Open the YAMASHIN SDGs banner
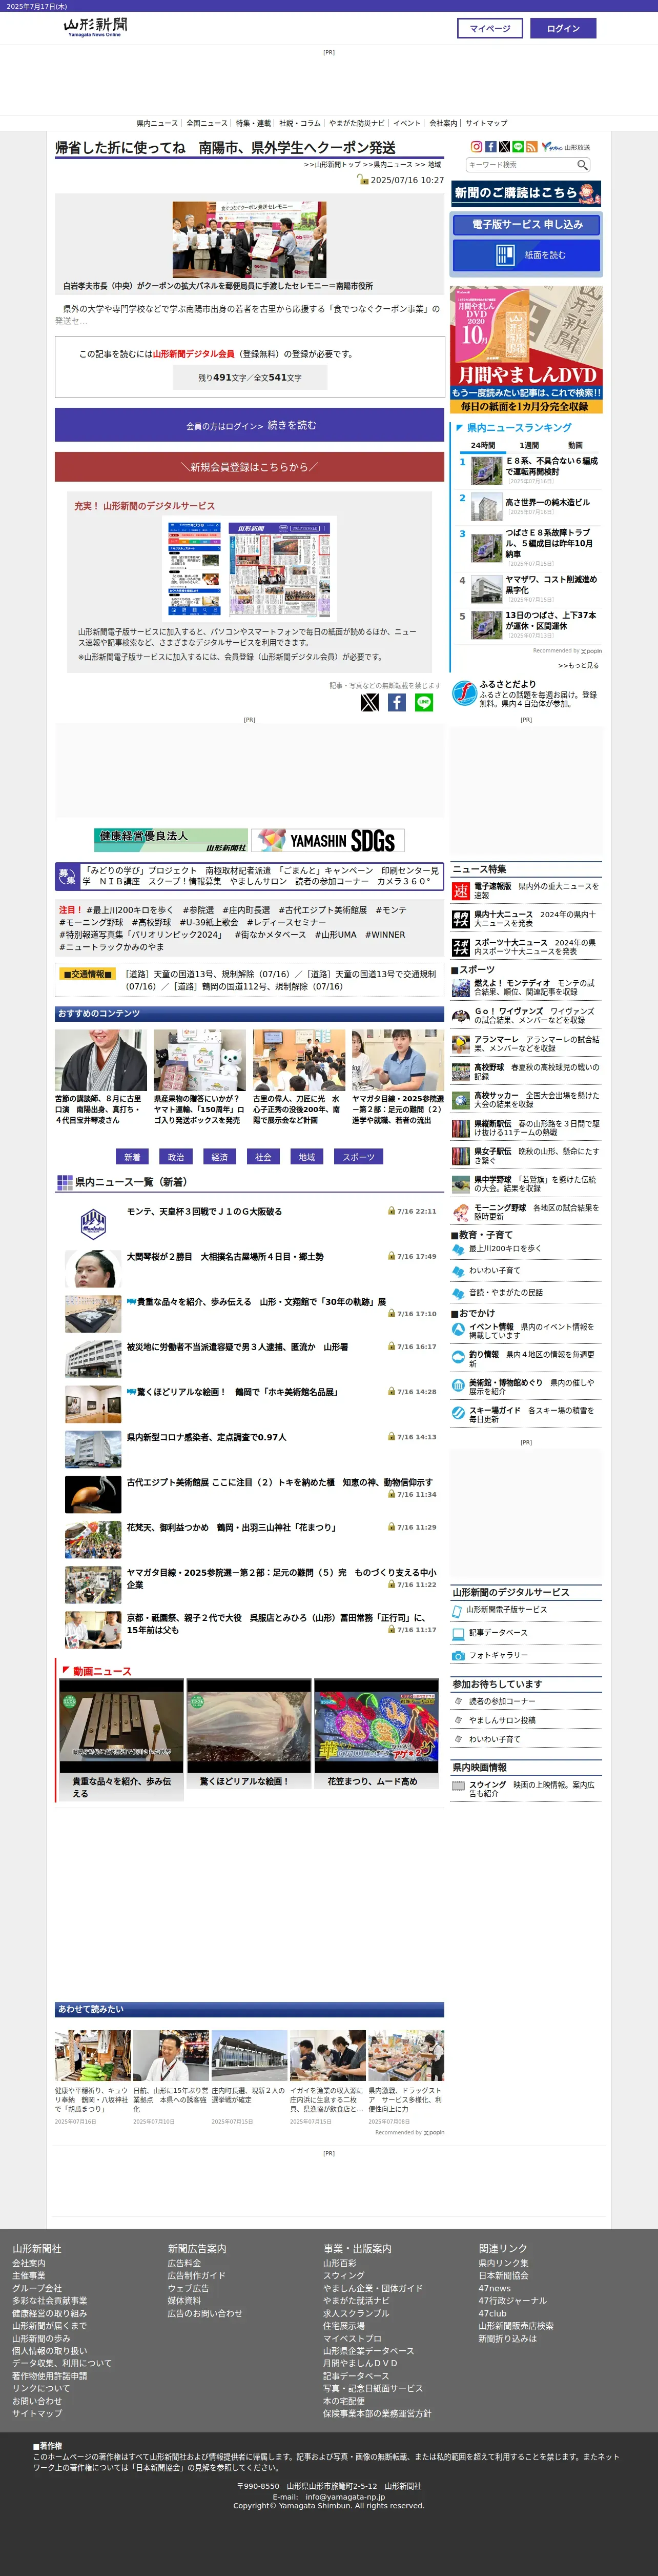Screen dimensions: 658x2576 pyautogui.click(x=327, y=840)
